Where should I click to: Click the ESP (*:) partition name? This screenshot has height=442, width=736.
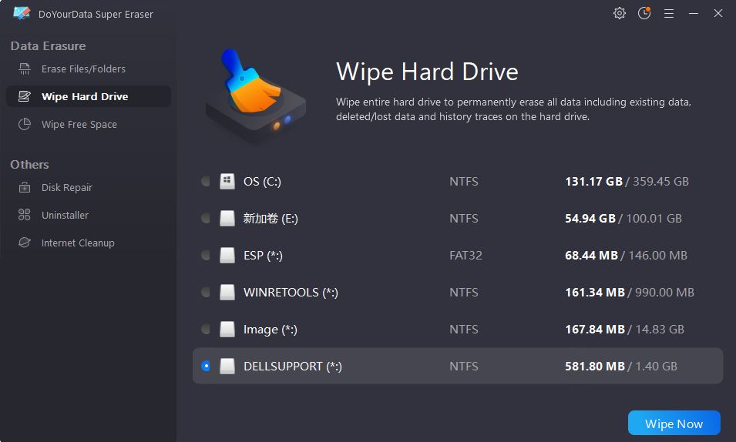263,256
